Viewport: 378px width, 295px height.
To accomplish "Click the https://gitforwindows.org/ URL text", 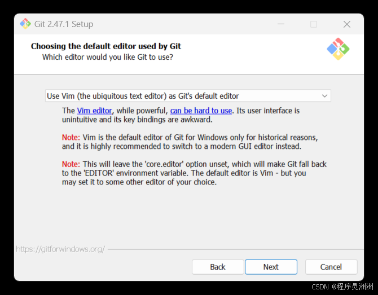I will click(x=60, y=249).
